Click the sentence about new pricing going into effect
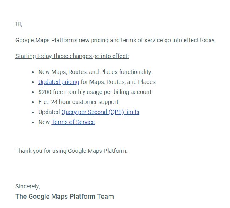The height and width of the screenshot is (208, 230). (116, 40)
